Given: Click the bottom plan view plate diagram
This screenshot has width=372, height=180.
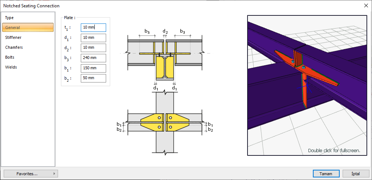Looking at the screenshot, I should [165, 122].
